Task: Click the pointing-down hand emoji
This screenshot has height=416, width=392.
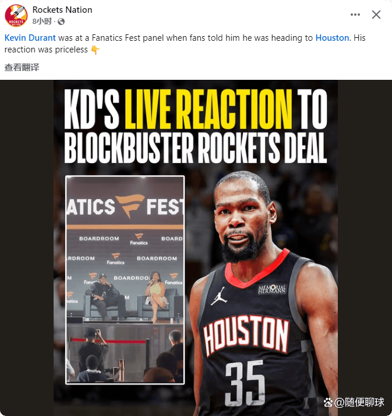Action: click(x=95, y=50)
